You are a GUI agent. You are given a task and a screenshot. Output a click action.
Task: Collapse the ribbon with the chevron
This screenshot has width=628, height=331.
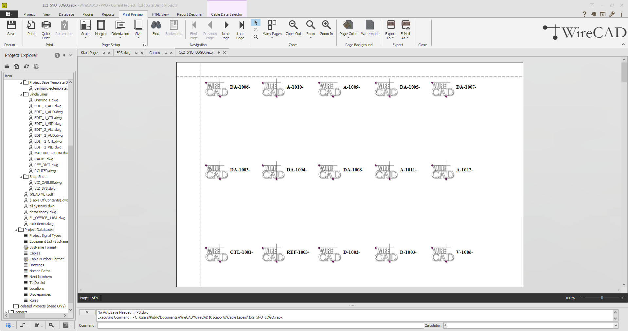[623, 44]
